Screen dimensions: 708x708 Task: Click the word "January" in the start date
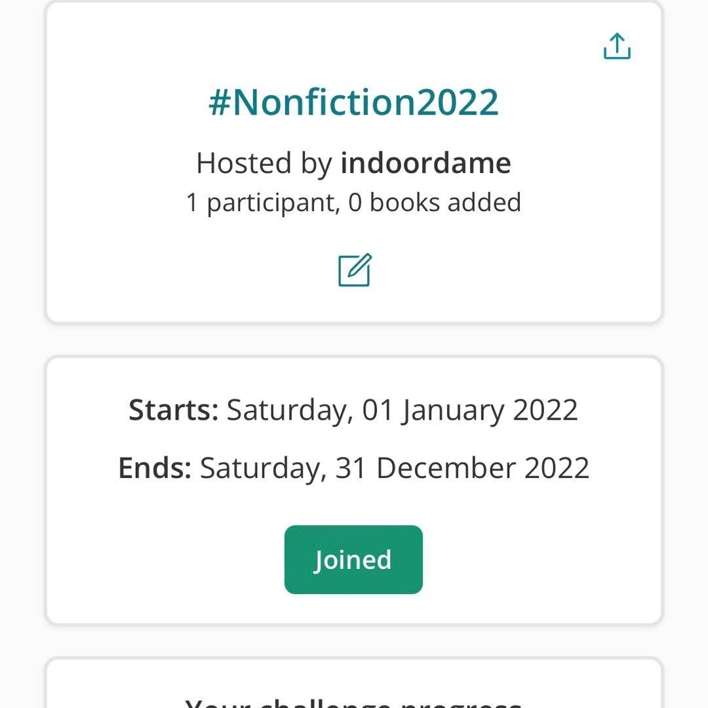point(453,410)
